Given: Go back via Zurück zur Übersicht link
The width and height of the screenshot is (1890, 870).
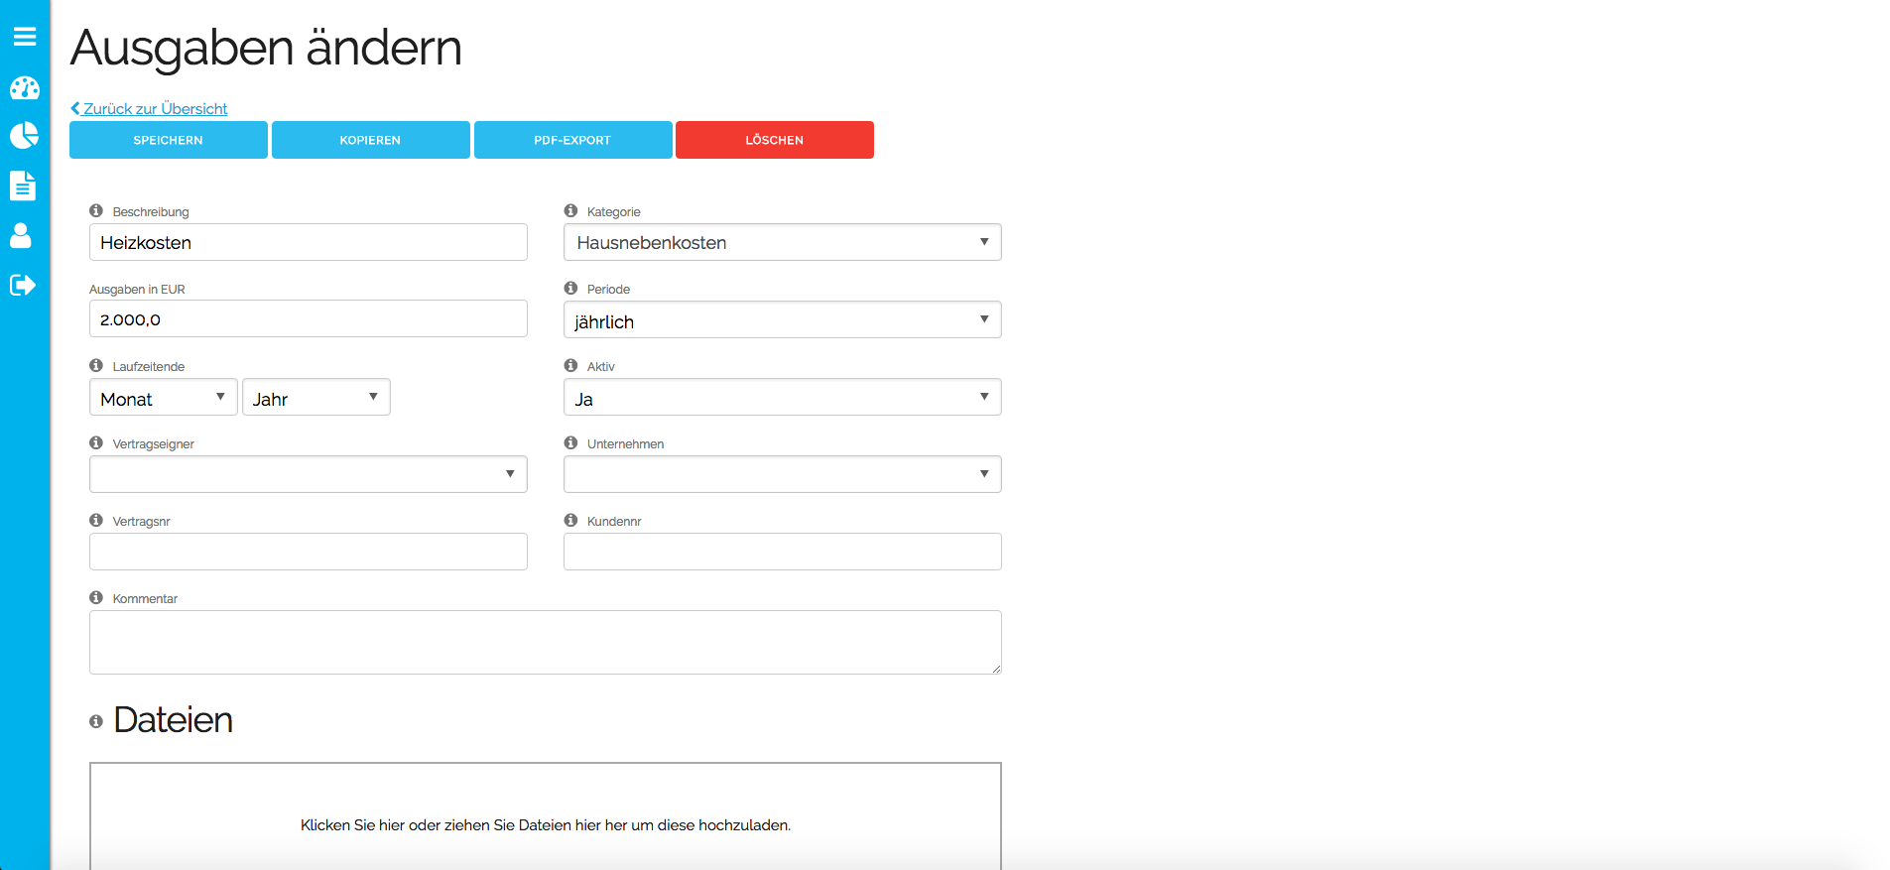Looking at the screenshot, I should pyautogui.click(x=150, y=108).
